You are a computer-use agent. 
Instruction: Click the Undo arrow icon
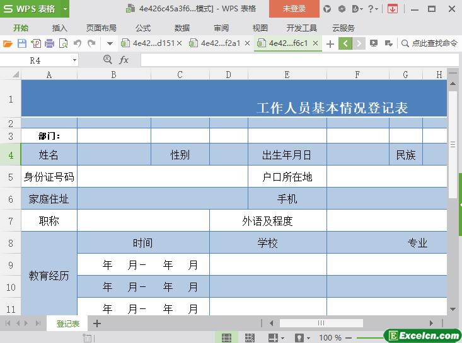78,43
